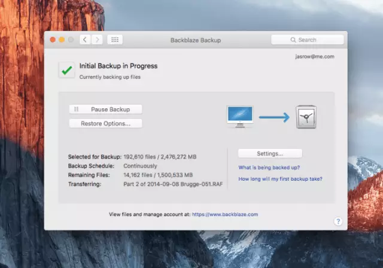
Task: Open "What is being backed up?" link
Action: click(269, 167)
